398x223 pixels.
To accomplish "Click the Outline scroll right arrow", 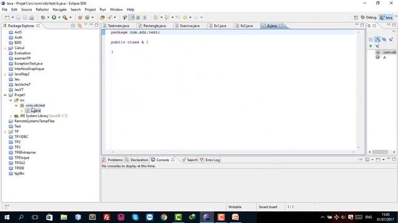I will point(394,152).
